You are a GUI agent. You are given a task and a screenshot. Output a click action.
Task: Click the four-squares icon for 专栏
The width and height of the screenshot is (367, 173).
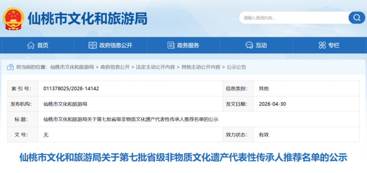[x=322, y=45]
